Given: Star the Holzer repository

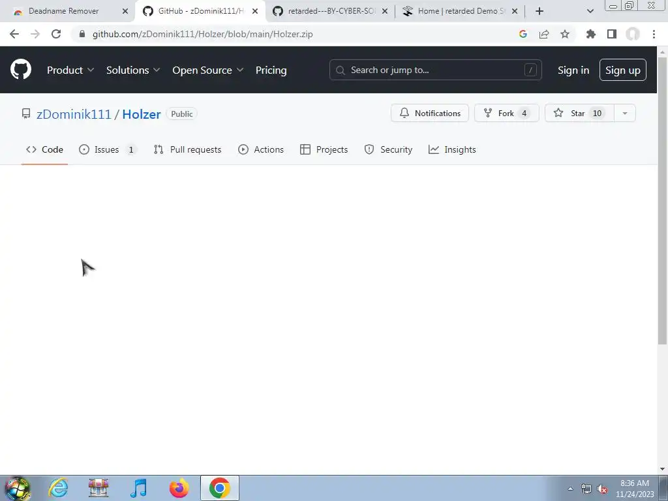Looking at the screenshot, I should (579, 113).
